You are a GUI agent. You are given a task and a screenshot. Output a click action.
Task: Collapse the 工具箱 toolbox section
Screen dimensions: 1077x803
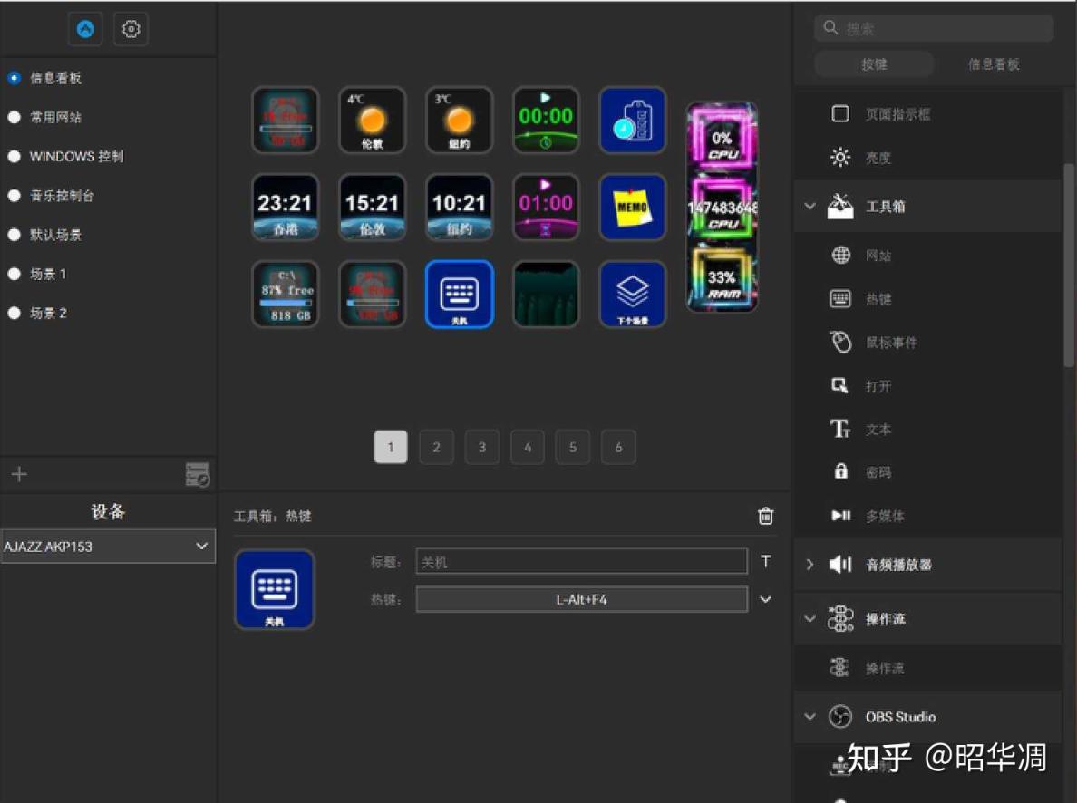click(810, 206)
